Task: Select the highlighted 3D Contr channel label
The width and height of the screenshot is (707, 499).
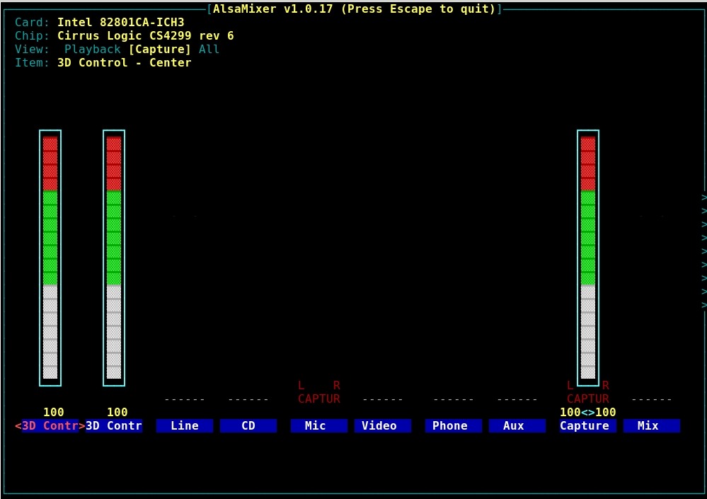Action: 50,426
